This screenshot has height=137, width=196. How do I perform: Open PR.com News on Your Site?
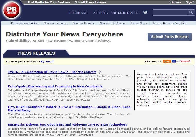tap(169, 23)
